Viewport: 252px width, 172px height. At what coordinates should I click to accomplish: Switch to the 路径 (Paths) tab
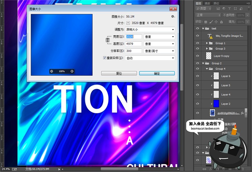pos(216,3)
